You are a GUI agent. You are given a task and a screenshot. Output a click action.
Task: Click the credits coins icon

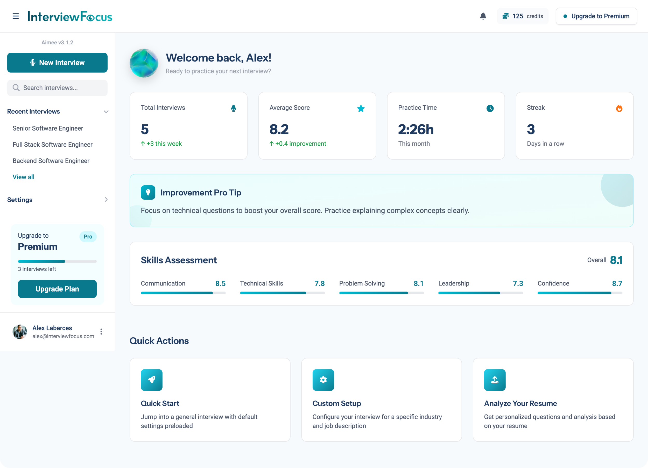pyautogui.click(x=505, y=16)
